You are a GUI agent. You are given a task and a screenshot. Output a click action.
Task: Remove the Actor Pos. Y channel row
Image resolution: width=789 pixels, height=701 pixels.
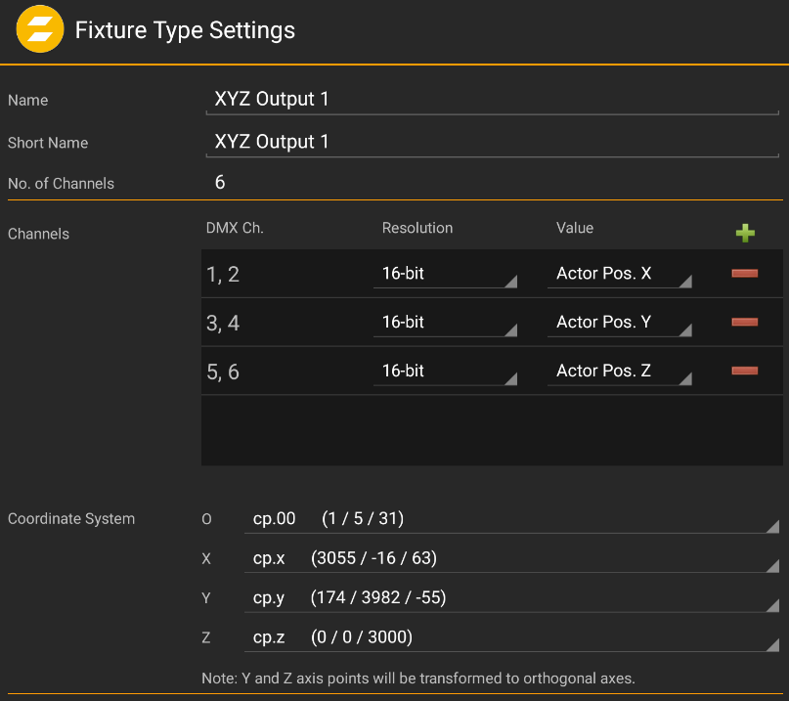pyautogui.click(x=745, y=323)
